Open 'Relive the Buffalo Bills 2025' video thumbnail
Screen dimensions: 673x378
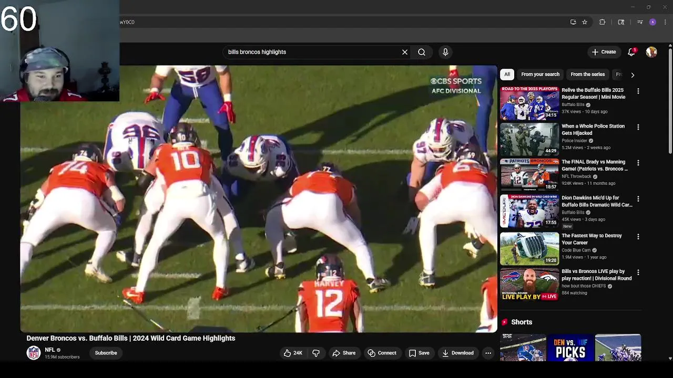529,103
